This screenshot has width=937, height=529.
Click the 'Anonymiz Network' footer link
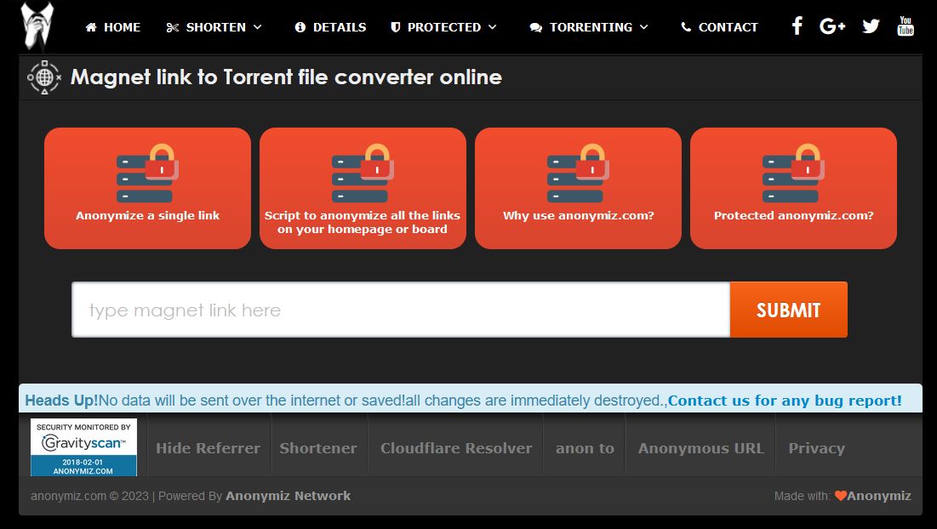(288, 496)
